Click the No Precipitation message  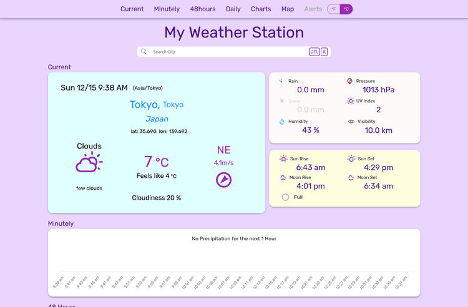click(234, 239)
